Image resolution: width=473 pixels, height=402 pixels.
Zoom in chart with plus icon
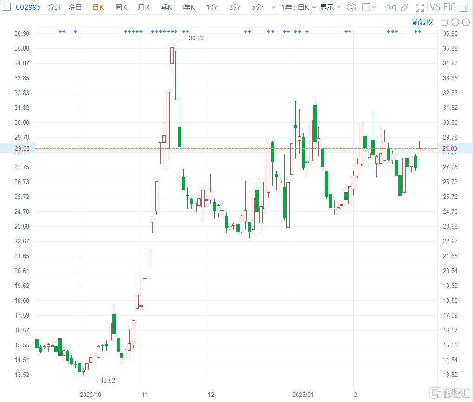(466, 22)
